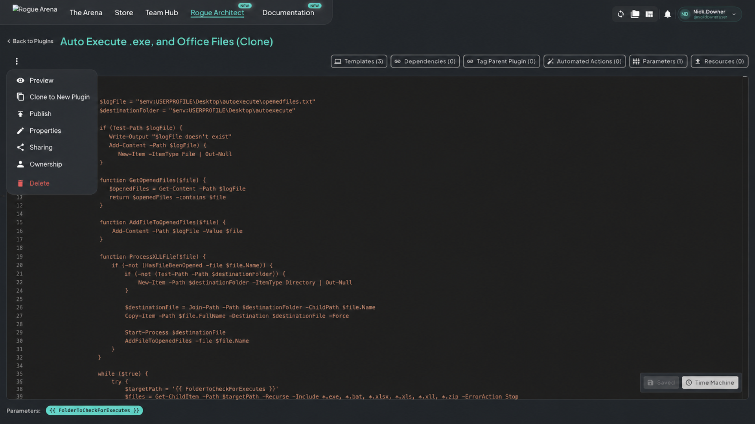Image resolution: width=755 pixels, height=424 pixels.
Task: Open Ownership option in menu
Action: (x=52, y=164)
